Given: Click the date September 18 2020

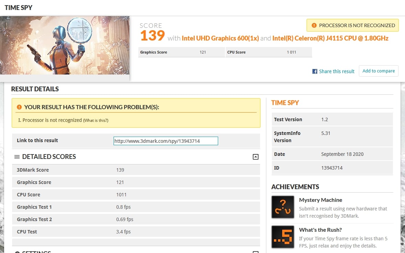Looking at the screenshot, I should point(342,154).
